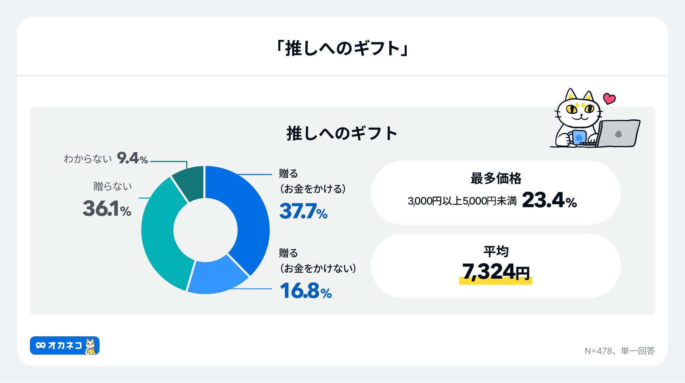This screenshot has width=685, height=383.
Task: Click the infinity symbol in オカネコ logo
Action: click(41, 345)
